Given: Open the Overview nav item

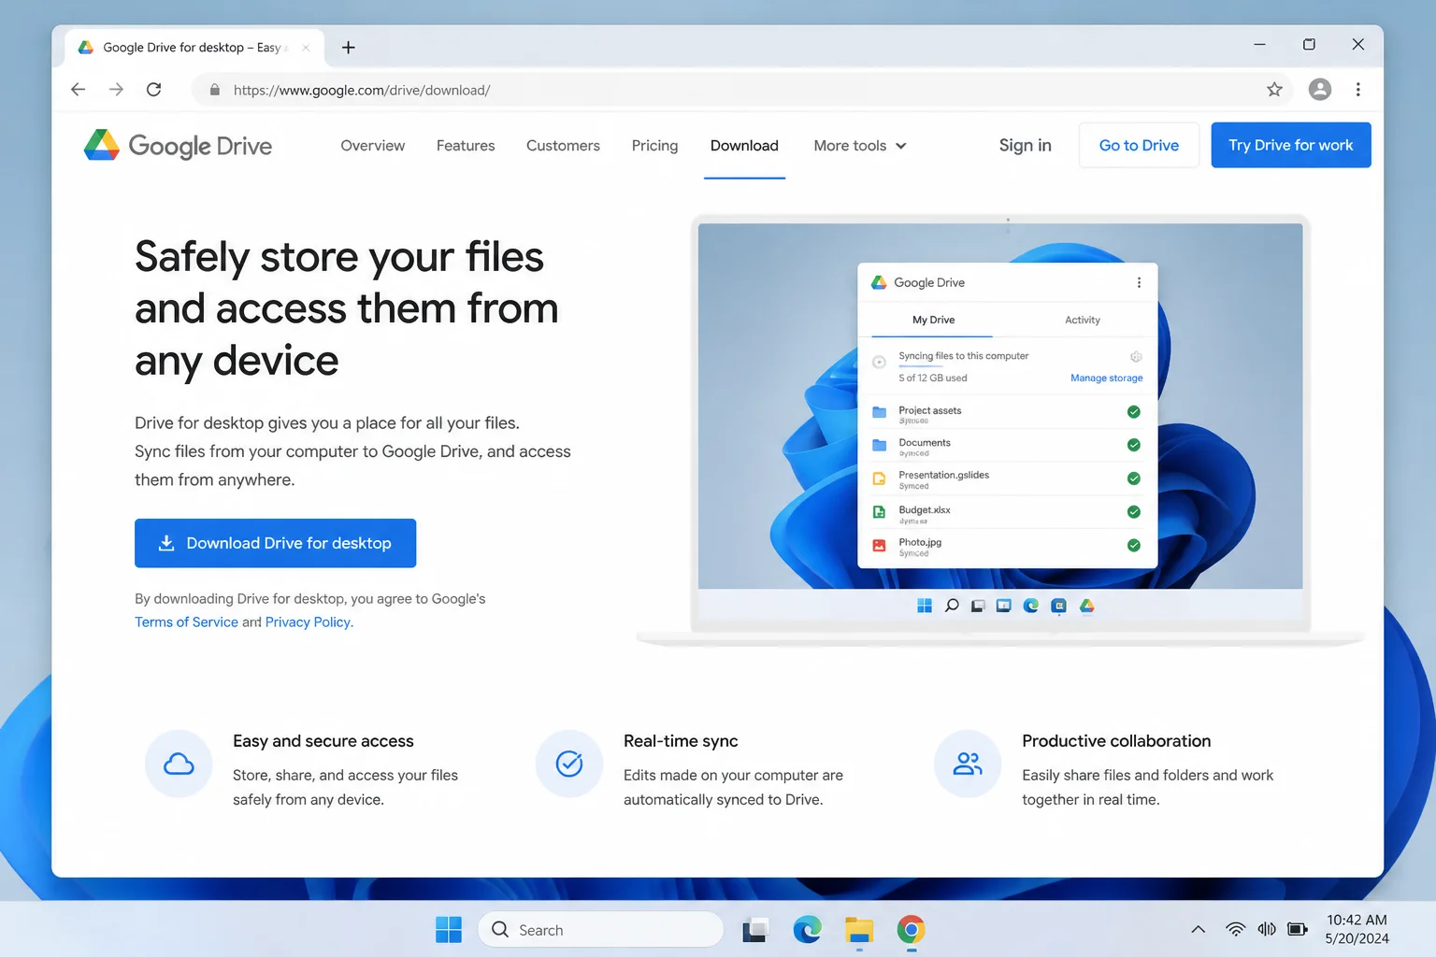Looking at the screenshot, I should (373, 146).
